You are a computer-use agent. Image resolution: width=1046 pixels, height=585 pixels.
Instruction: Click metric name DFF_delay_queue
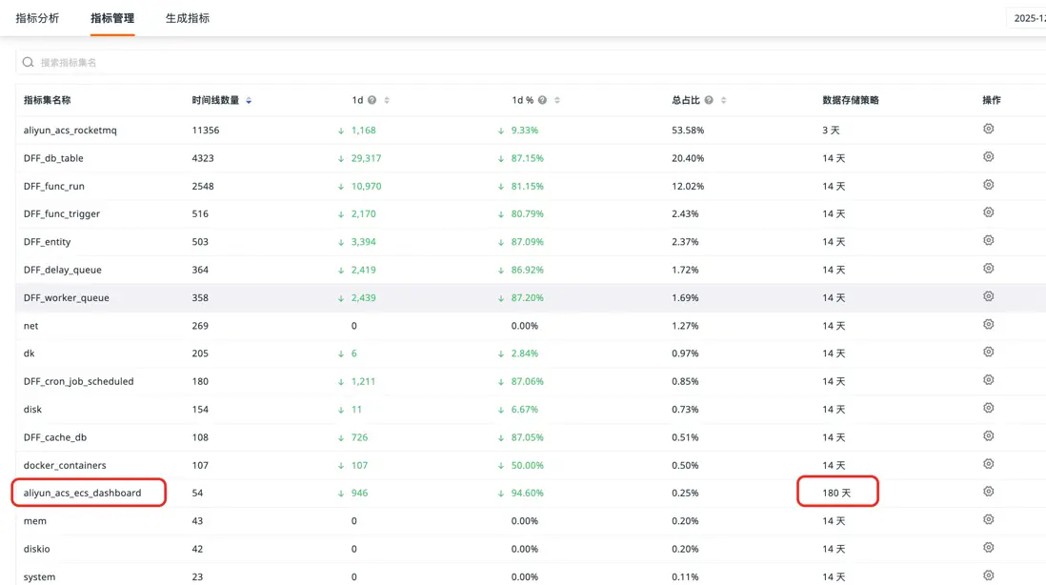click(63, 271)
